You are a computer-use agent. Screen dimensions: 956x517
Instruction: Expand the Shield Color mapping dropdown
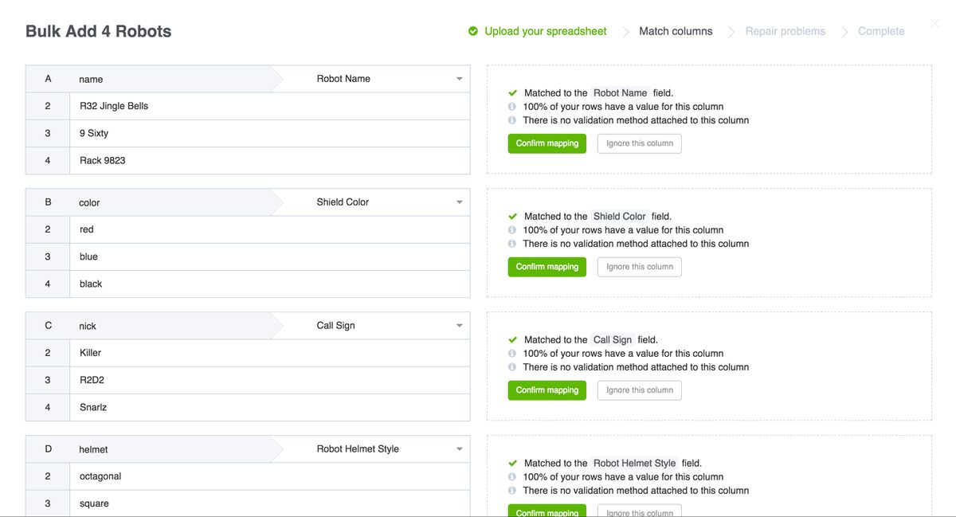point(459,202)
